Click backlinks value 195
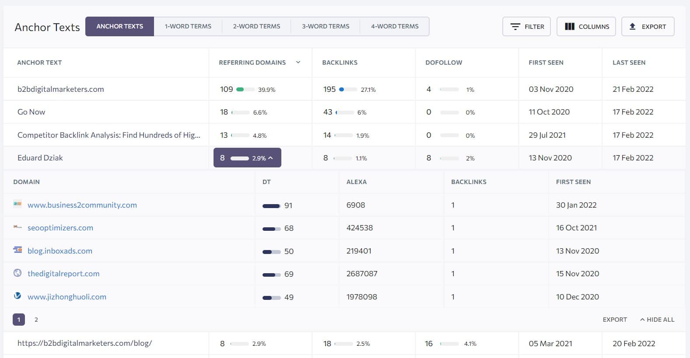 pyautogui.click(x=329, y=89)
